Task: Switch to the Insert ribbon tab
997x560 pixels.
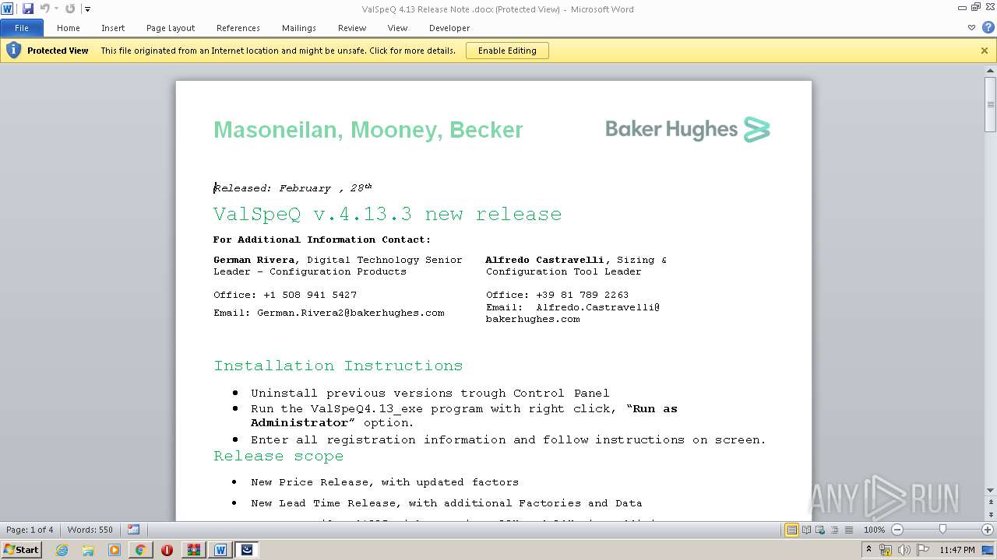Action: (113, 28)
